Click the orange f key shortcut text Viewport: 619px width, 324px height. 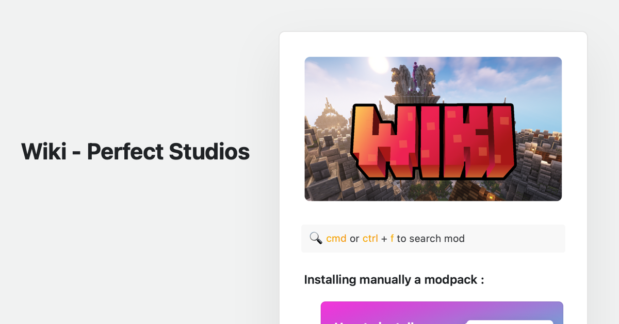pos(392,238)
